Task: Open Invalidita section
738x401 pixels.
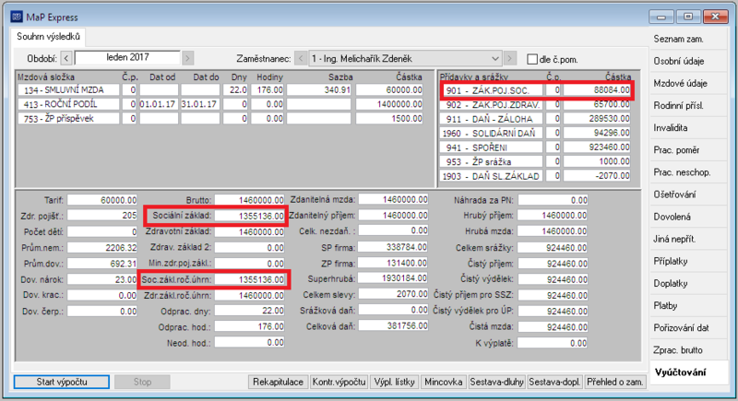Action: (x=688, y=128)
